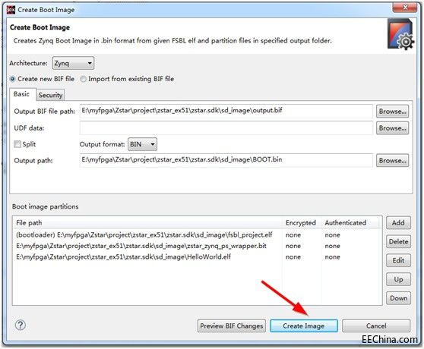Screen dimensions: 424x349
Task: Open the help question mark icon
Action: click(x=21, y=325)
